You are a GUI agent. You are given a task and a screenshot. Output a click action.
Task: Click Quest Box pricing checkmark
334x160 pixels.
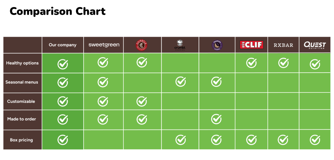(x=315, y=140)
